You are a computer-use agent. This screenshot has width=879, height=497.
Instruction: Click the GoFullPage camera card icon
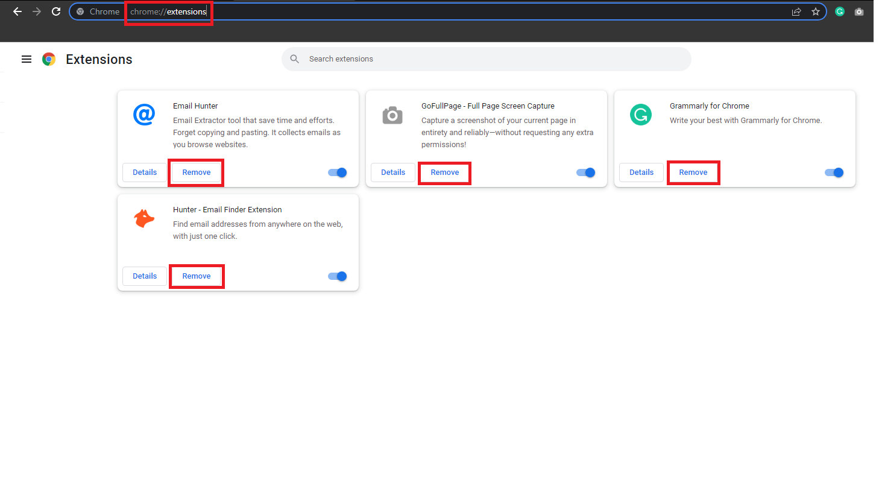[392, 115]
